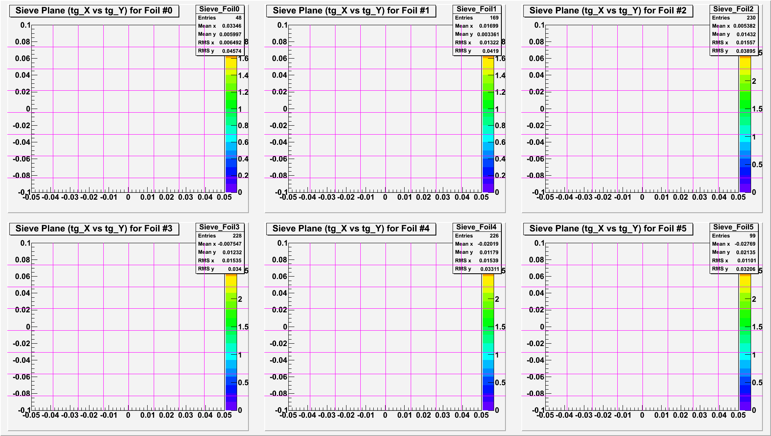Viewport: 771px width, 436px height.
Task: Pick the Mean x -0.02019 row
Action: coord(477,244)
